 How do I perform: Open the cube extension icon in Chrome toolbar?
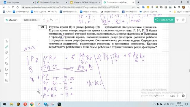click(161, 7)
